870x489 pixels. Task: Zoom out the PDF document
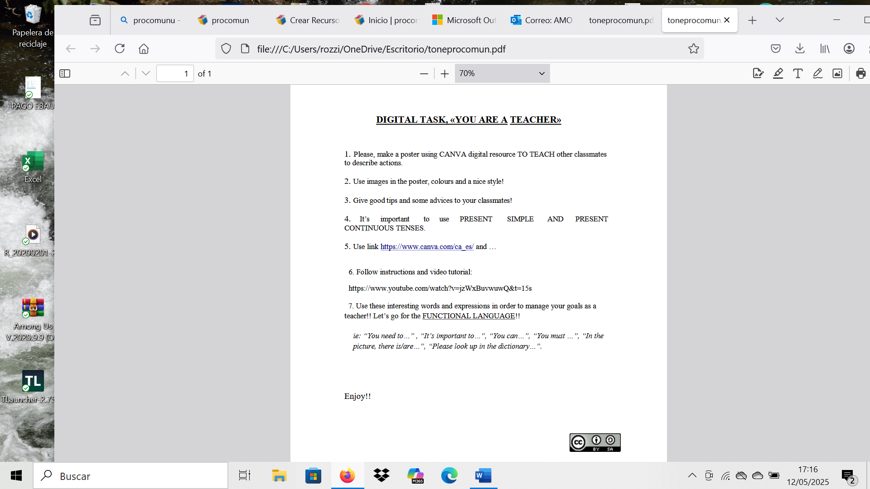(424, 73)
